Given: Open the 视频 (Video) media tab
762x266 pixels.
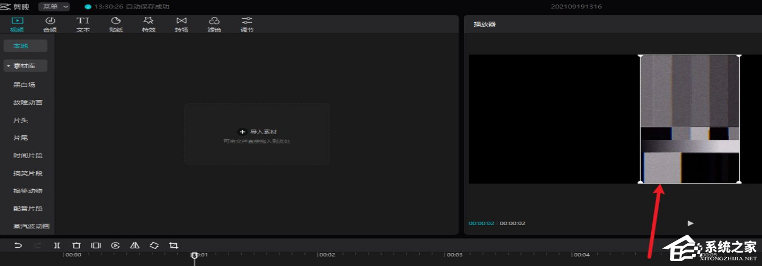Looking at the screenshot, I should (x=17, y=24).
